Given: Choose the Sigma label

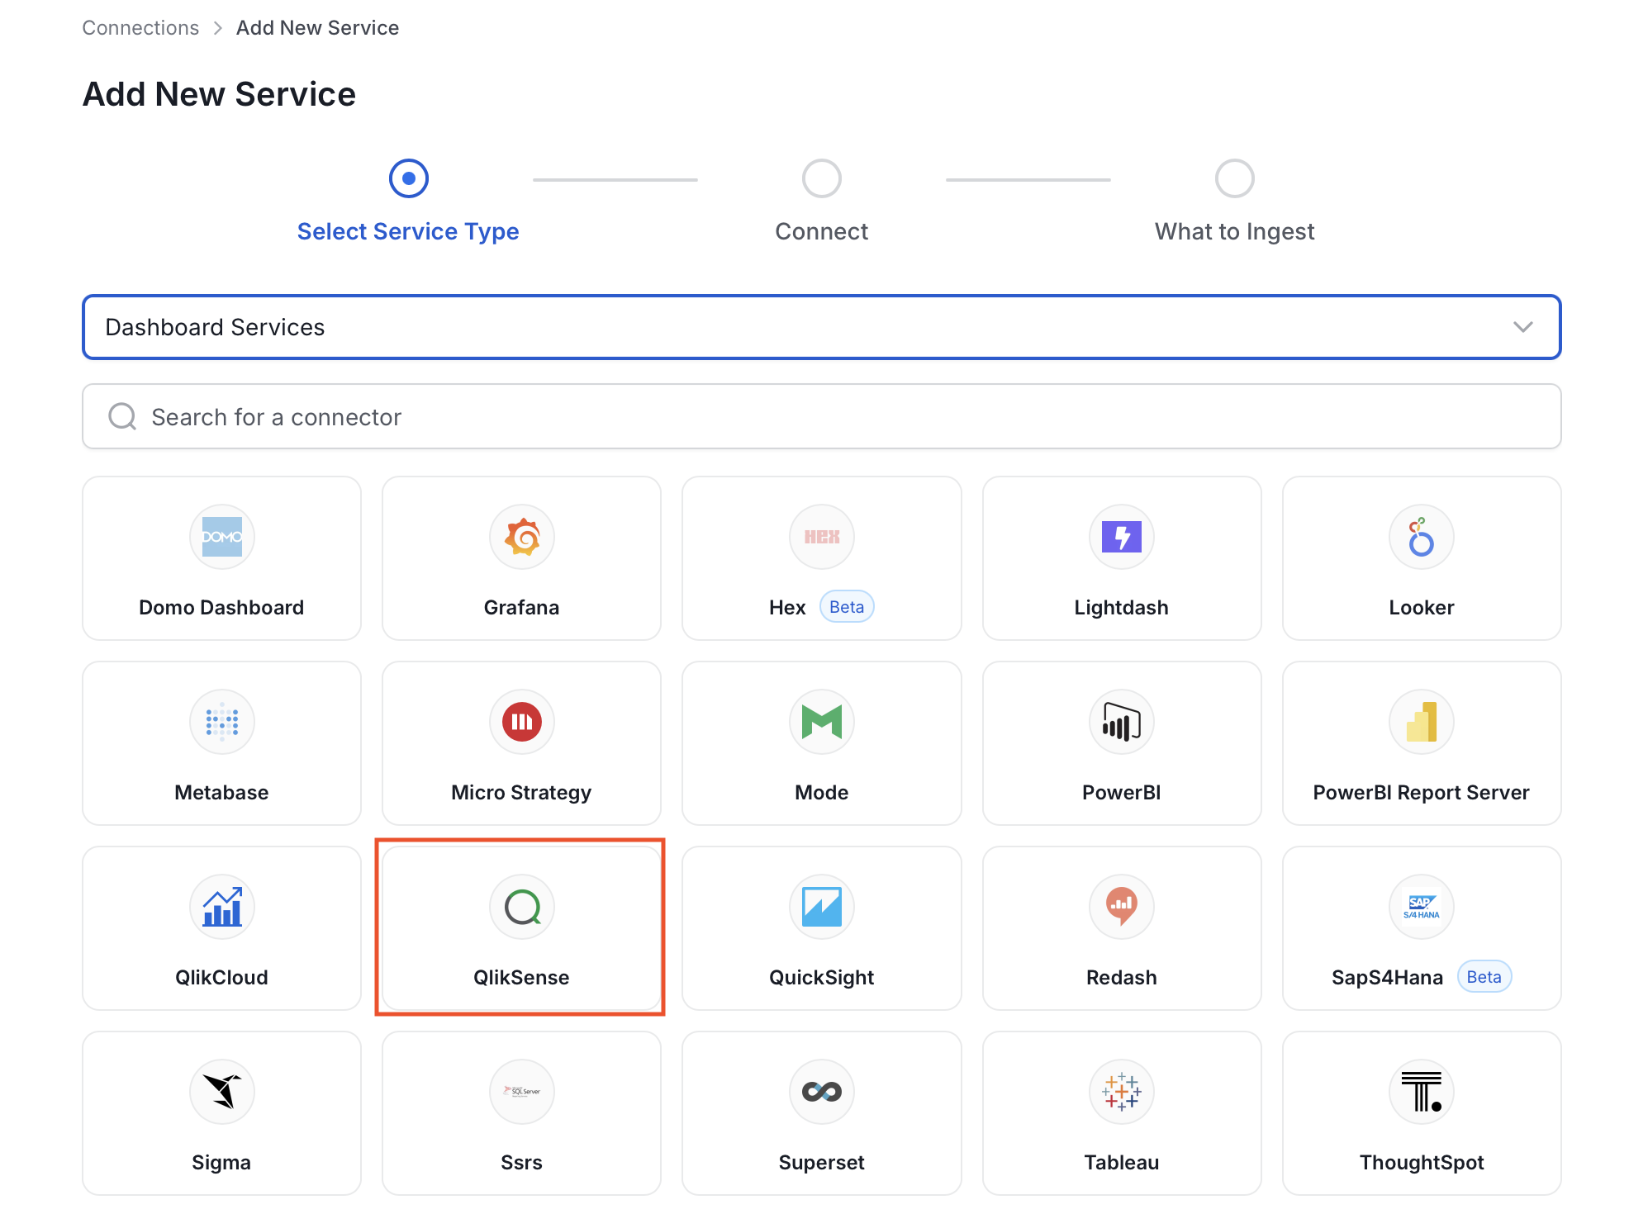Looking at the screenshot, I should coord(221,1162).
